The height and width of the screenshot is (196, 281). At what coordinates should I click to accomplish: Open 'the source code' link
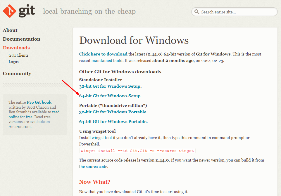point(93,167)
